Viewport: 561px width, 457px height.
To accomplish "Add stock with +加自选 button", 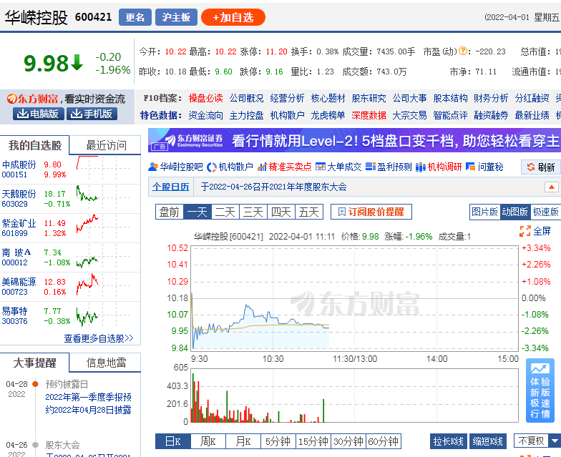I will (233, 17).
